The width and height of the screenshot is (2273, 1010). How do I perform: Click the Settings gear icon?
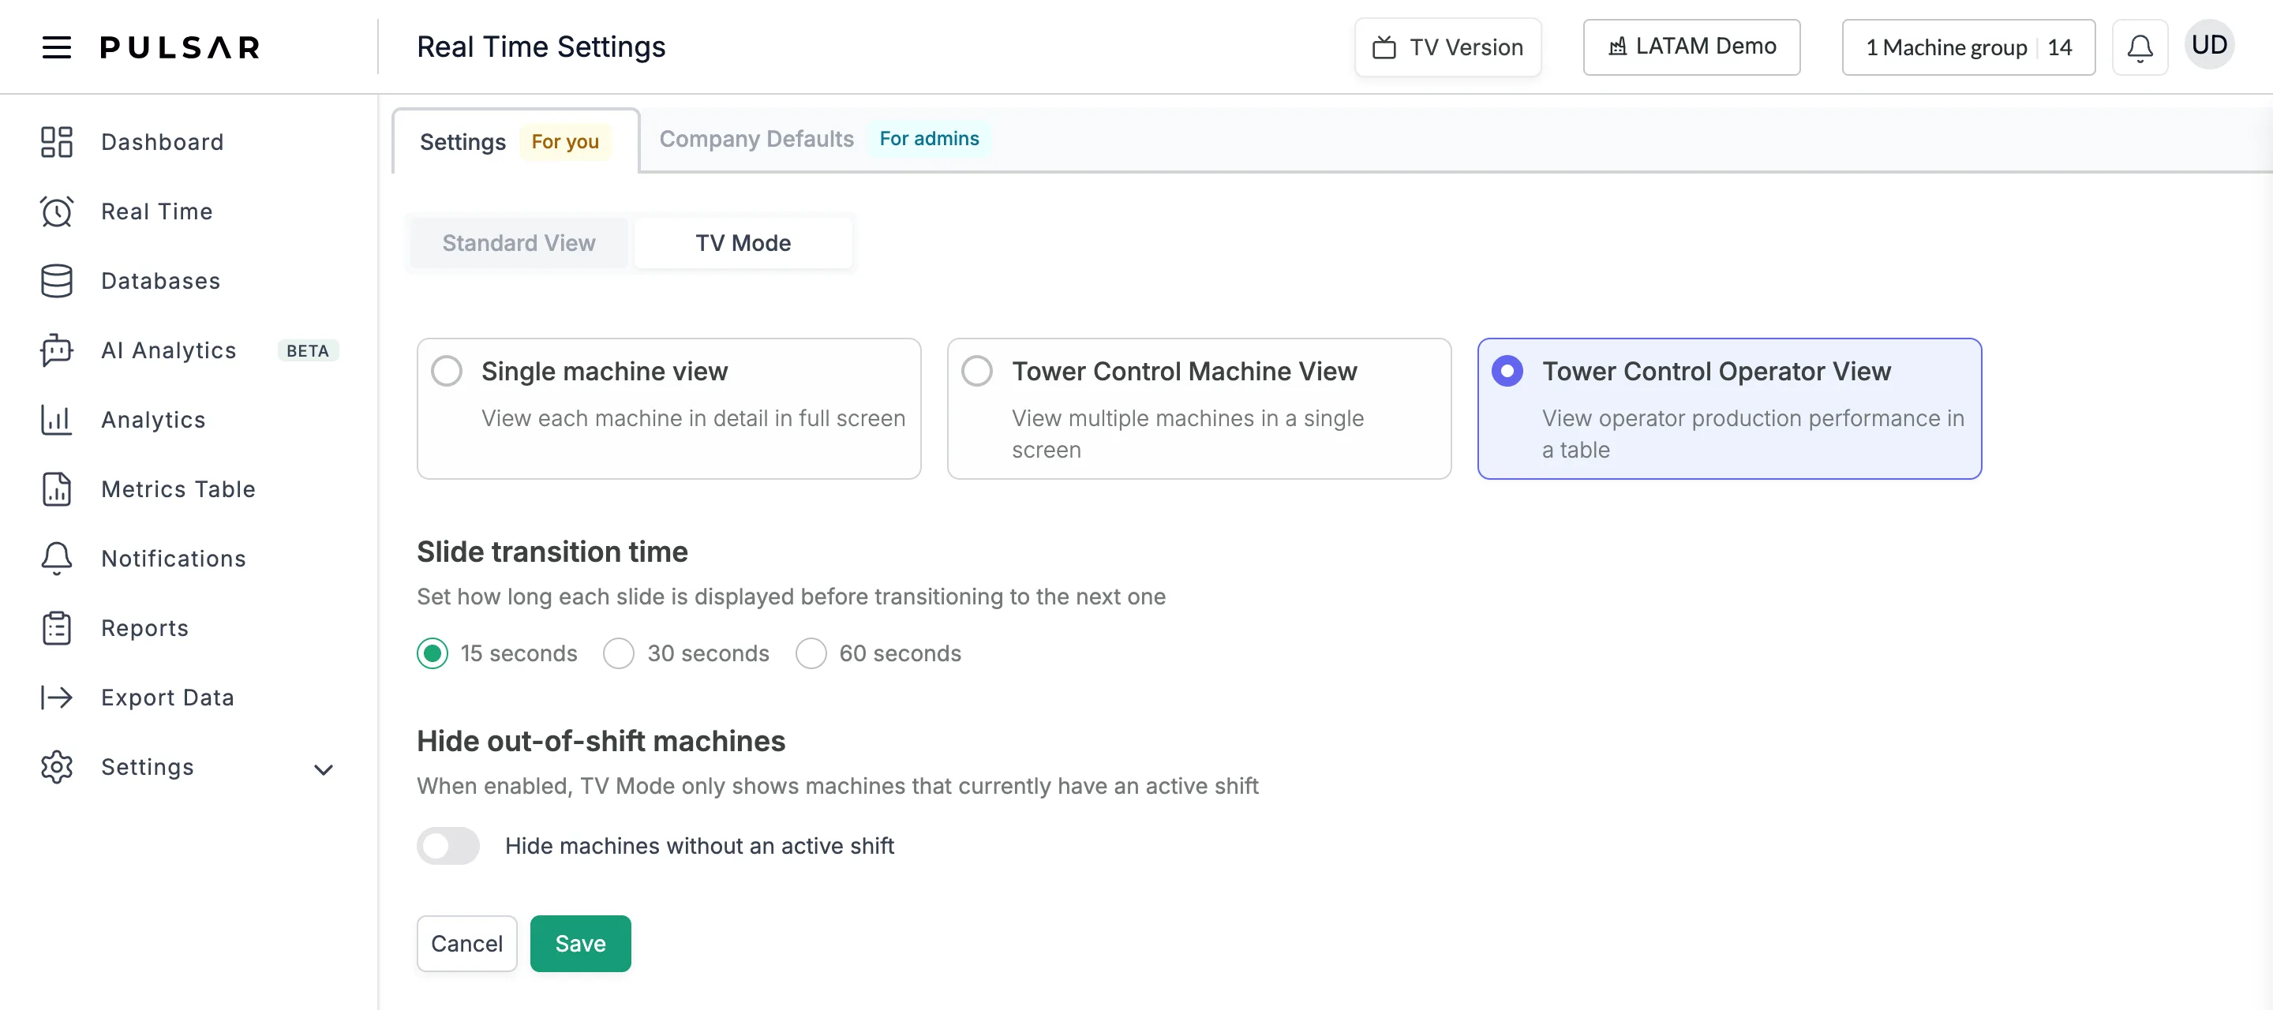click(57, 768)
